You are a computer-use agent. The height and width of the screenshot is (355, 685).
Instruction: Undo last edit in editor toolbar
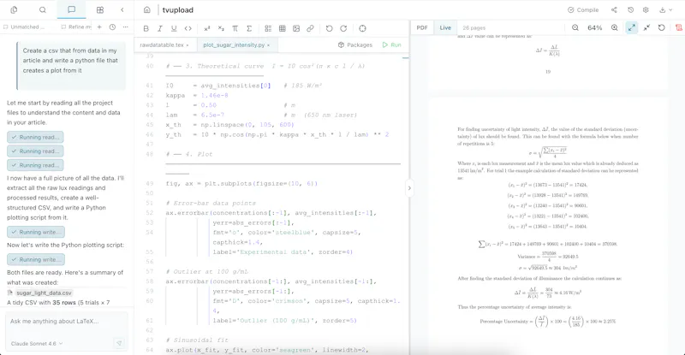click(x=330, y=28)
